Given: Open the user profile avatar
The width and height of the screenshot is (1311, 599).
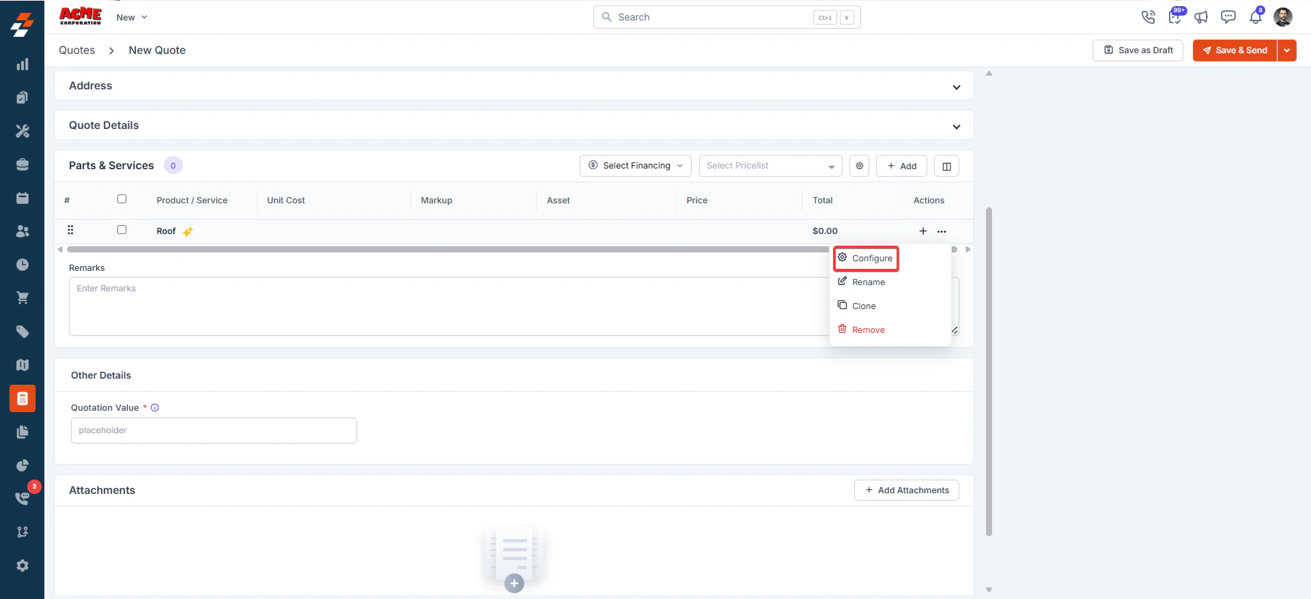Looking at the screenshot, I should click(x=1283, y=17).
